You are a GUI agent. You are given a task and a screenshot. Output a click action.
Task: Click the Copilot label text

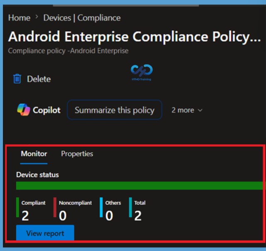click(x=46, y=110)
